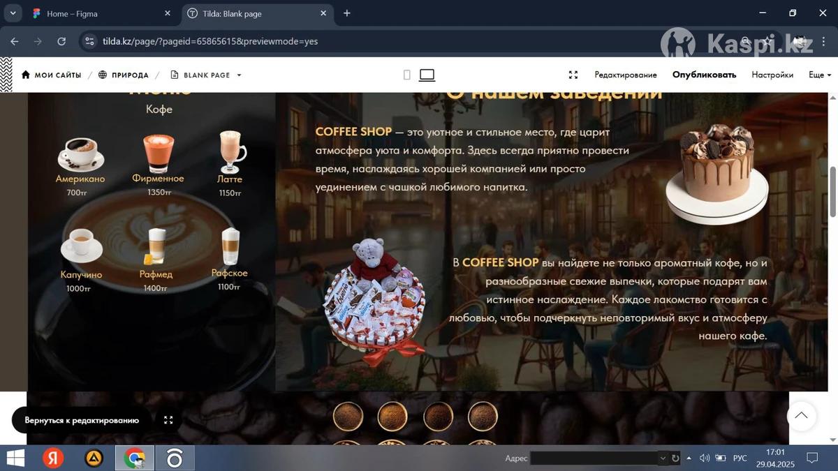Switch to the Home – Figma tab
The width and height of the screenshot is (838, 471).
tap(100, 13)
